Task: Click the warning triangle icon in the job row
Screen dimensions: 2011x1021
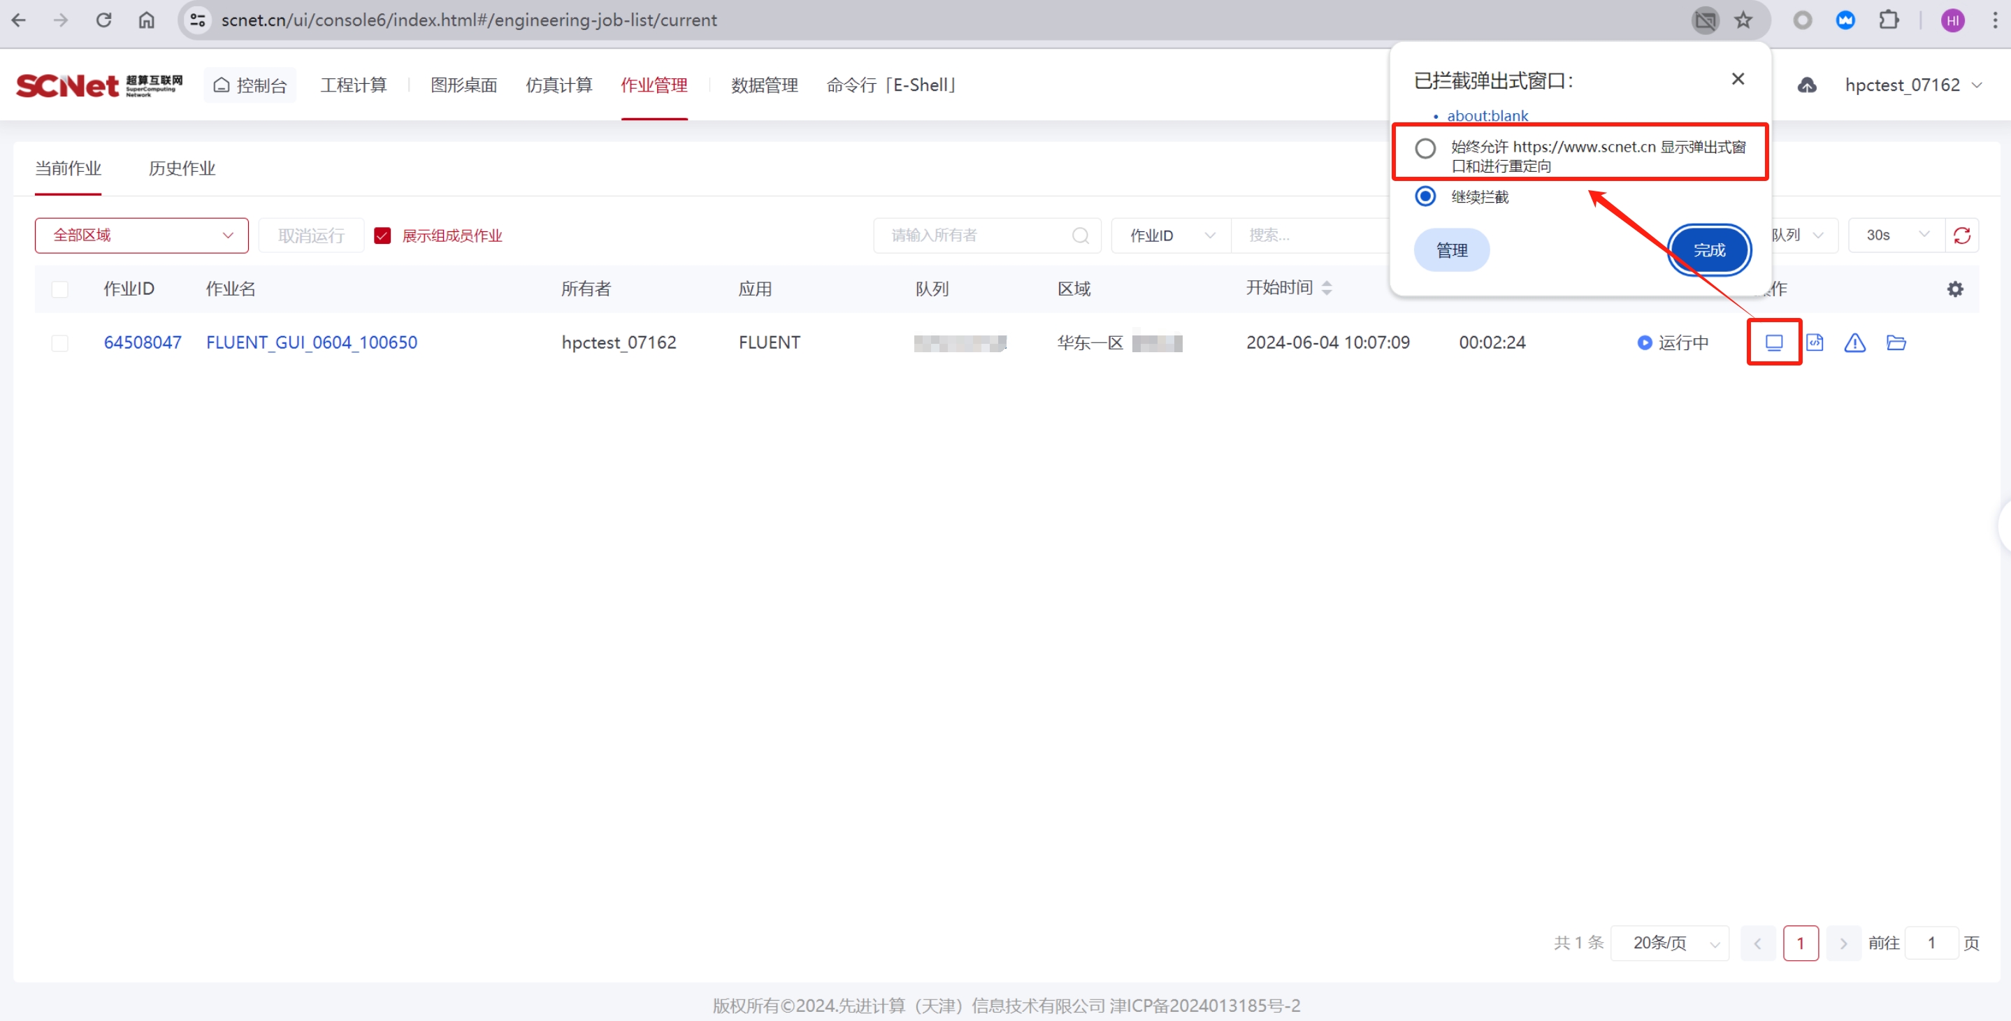Action: pos(1855,342)
